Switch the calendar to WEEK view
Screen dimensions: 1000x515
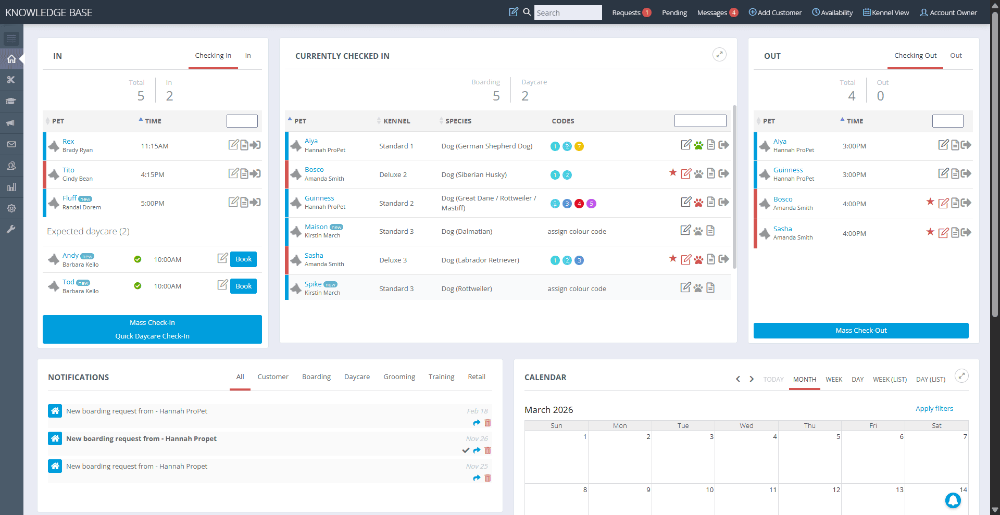pos(834,380)
